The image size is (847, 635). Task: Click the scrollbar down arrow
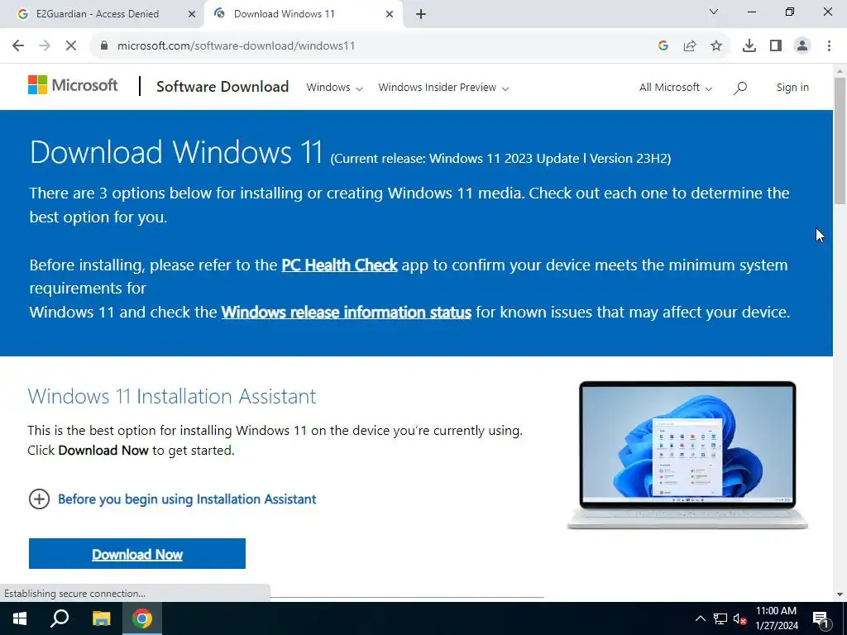pos(840,594)
